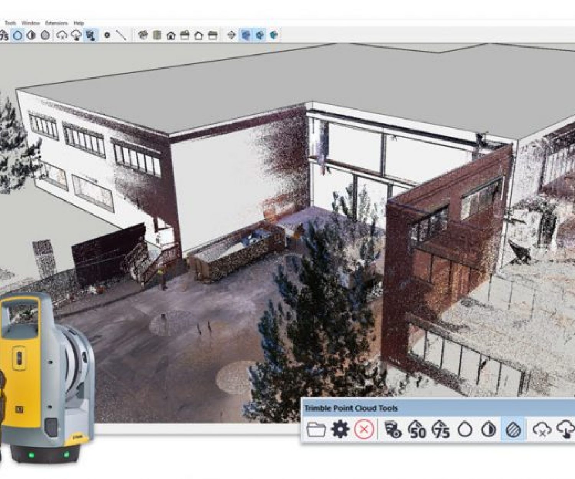Viewport: 575px width, 479px height.
Task: Switch to front view house icon
Action: click(x=171, y=36)
